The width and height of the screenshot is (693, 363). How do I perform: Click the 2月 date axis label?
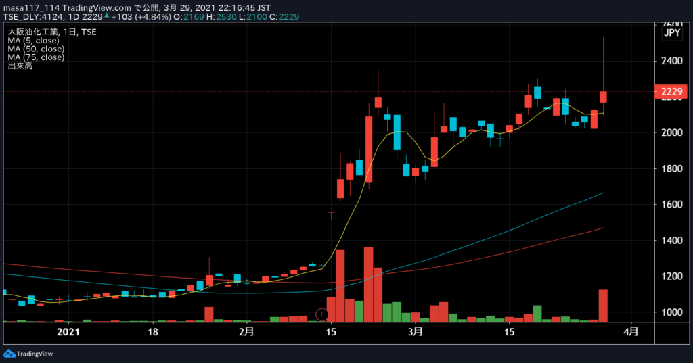pyautogui.click(x=246, y=332)
